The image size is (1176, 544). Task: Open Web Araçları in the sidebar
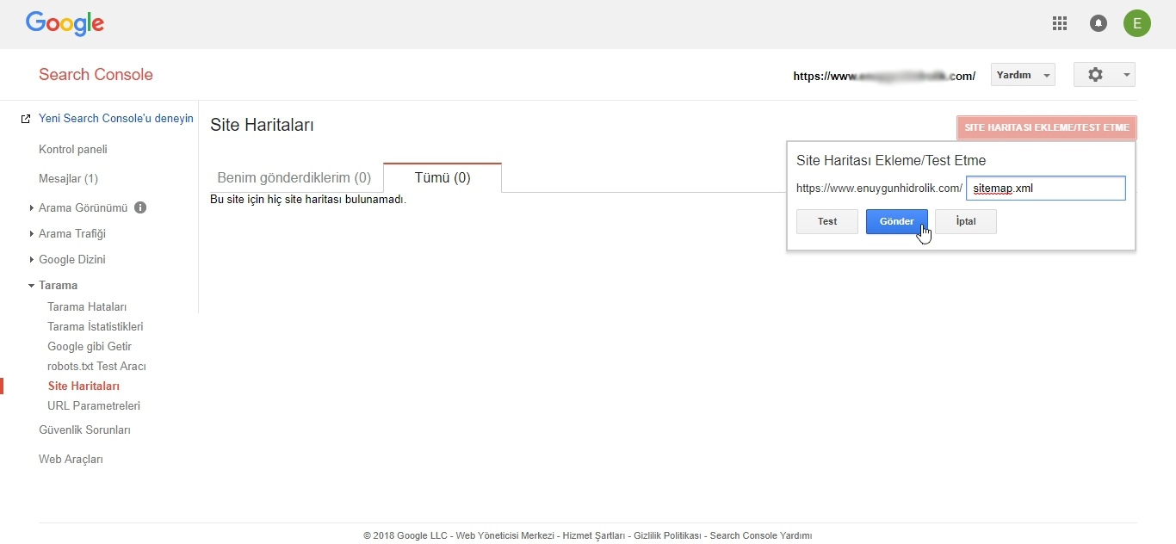tap(71, 459)
